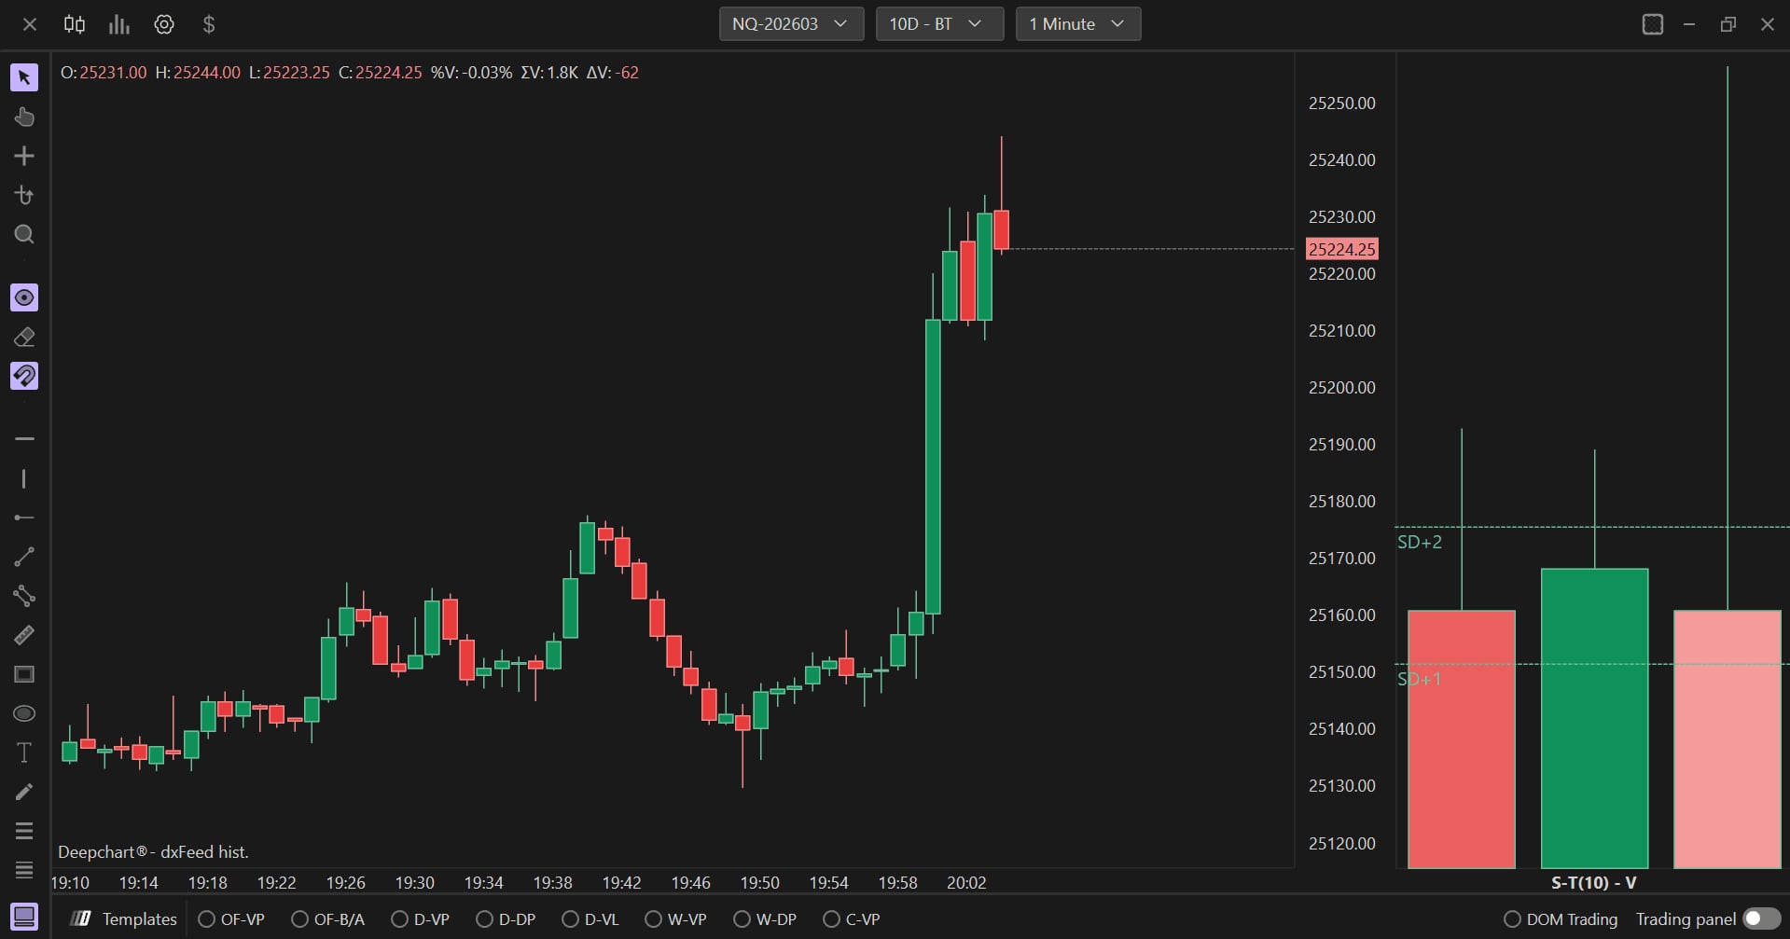Choose the ruler measure tool
The width and height of the screenshot is (1790, 939).
(24, 635)
